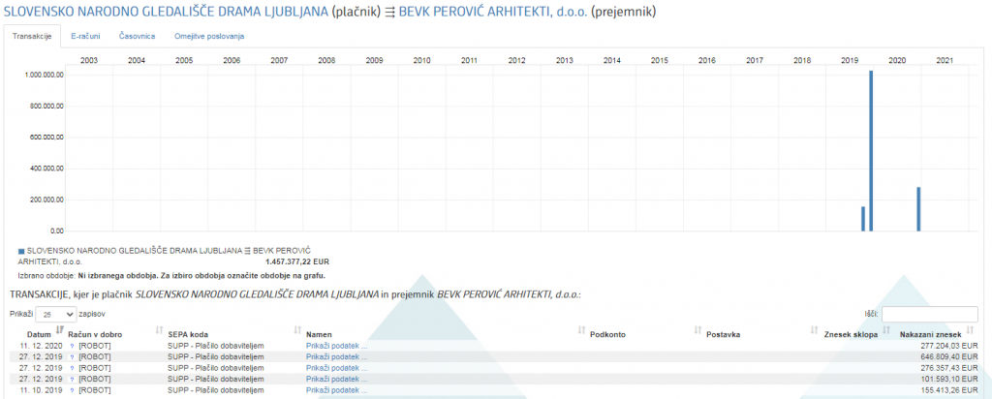Screen dimensions: 992x399
Task: Click Prikaži podatek link in first row
Action: pos(336,345)
